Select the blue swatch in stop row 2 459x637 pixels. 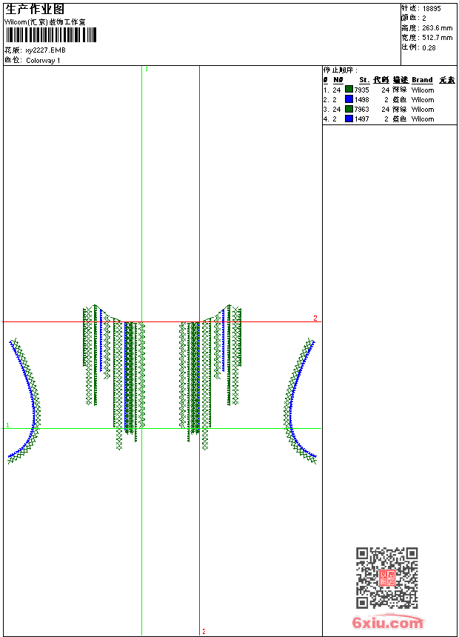click(x=349, y=99)
